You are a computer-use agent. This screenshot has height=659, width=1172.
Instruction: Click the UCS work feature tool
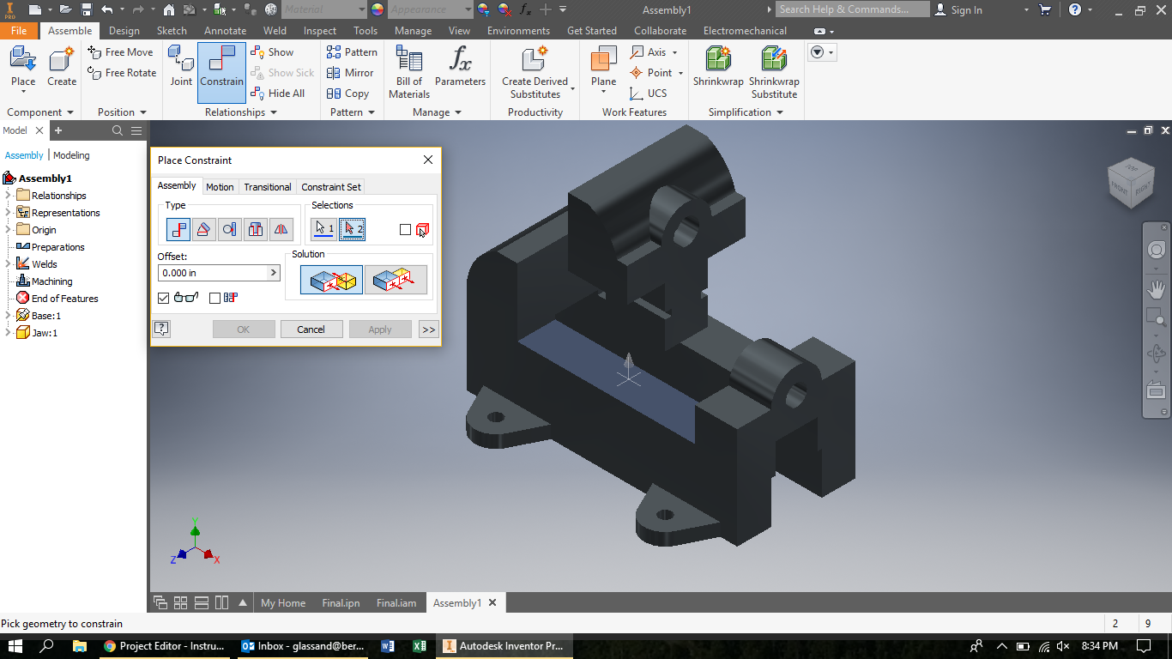[x=648, y=94]
